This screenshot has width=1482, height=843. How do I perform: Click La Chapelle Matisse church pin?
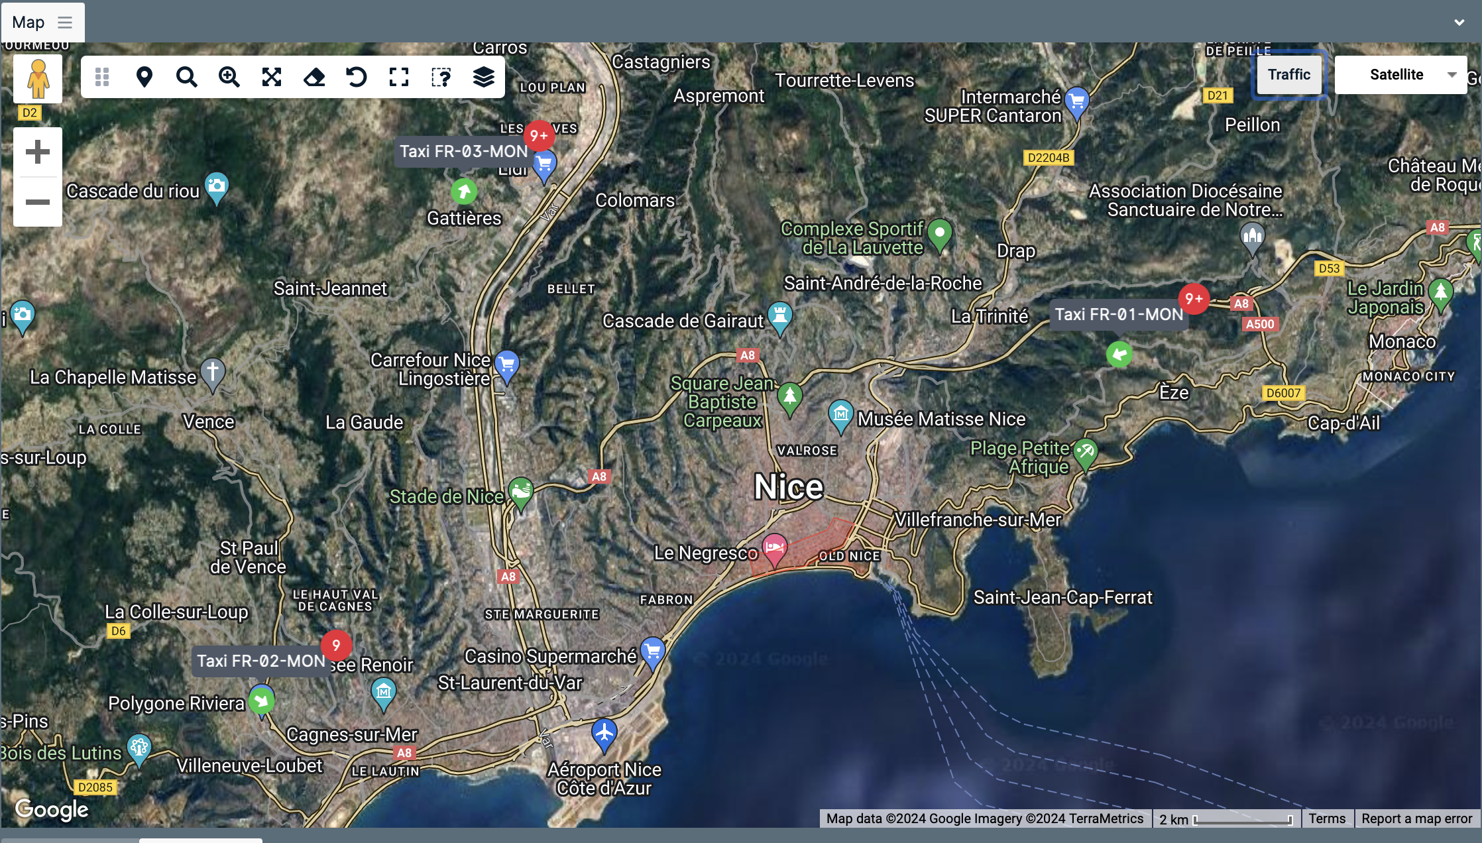pyautogui.click(x=213, y=375)
